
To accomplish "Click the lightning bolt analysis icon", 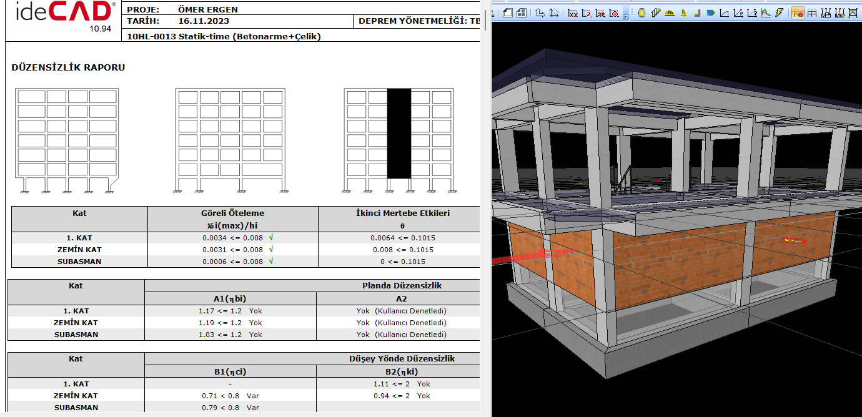I will (x=779, y=13).
